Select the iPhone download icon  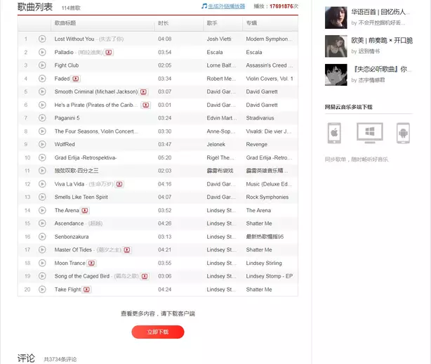335,132
